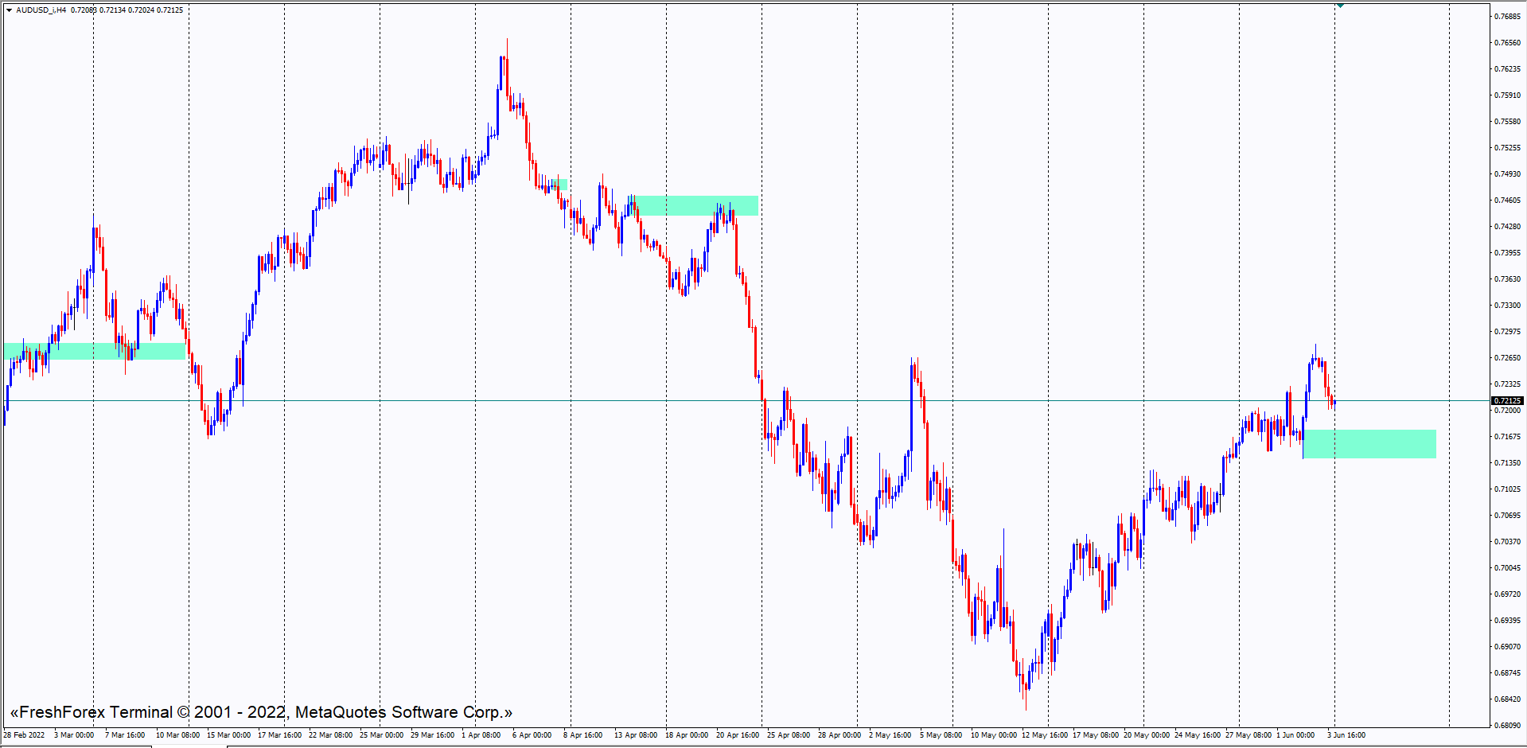
Task: Click the 0.74605 price scale label
Action: click(1507, 201)
